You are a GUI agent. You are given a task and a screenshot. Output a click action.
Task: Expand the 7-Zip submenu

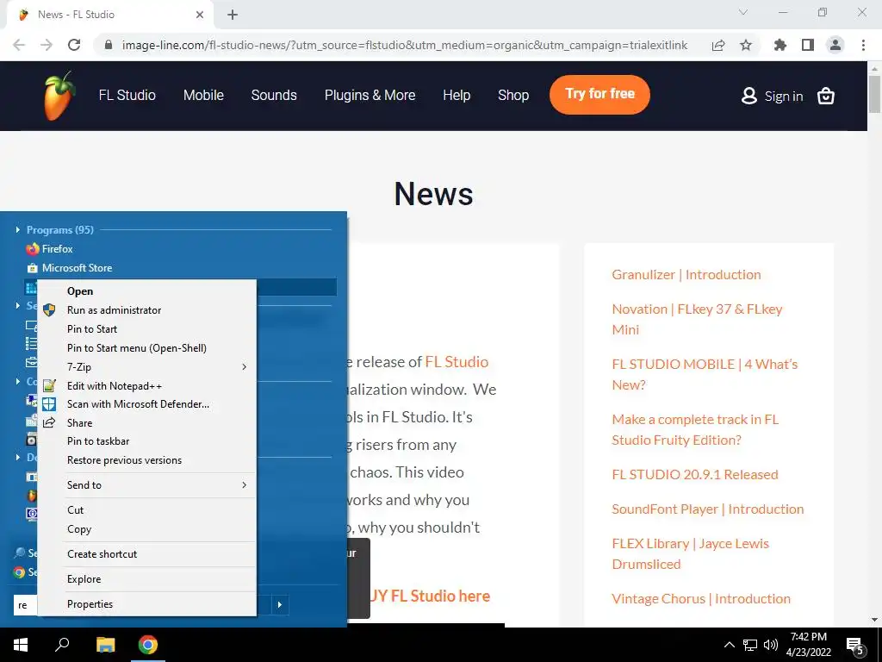[x=146, y=367]
